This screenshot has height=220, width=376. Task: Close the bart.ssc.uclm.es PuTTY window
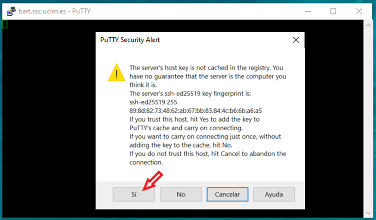coord(359,11)
